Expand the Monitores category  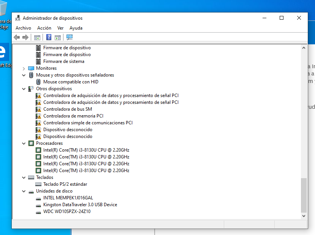pyautogui.click(x=24, y=69)
